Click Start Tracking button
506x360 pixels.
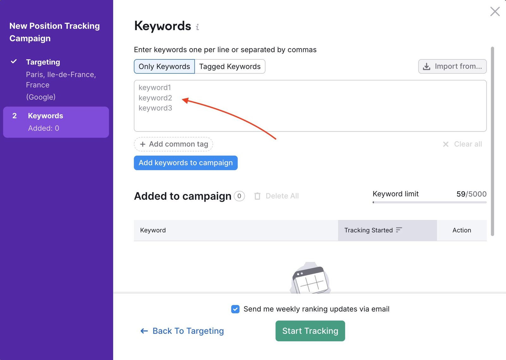point(310,331)
